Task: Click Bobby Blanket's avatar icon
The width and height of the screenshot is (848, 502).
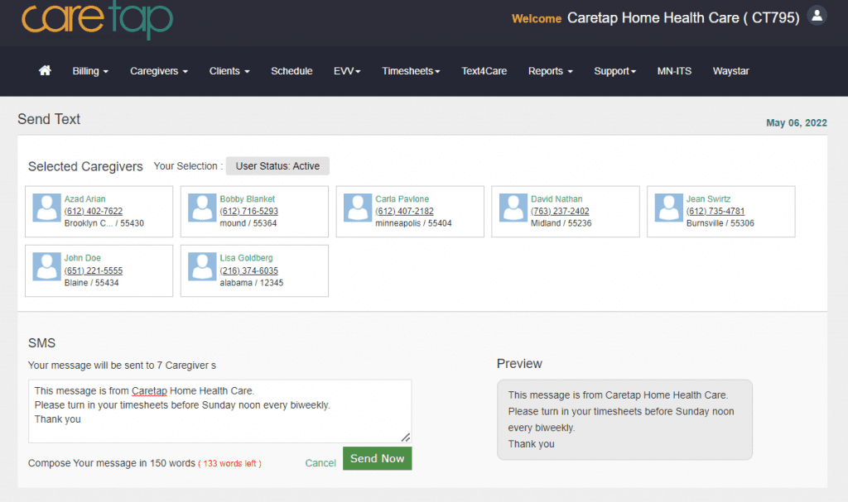Action: pos(202,208)
